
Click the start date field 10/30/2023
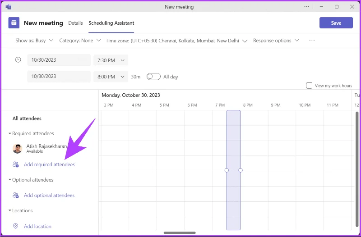(59, 60)
